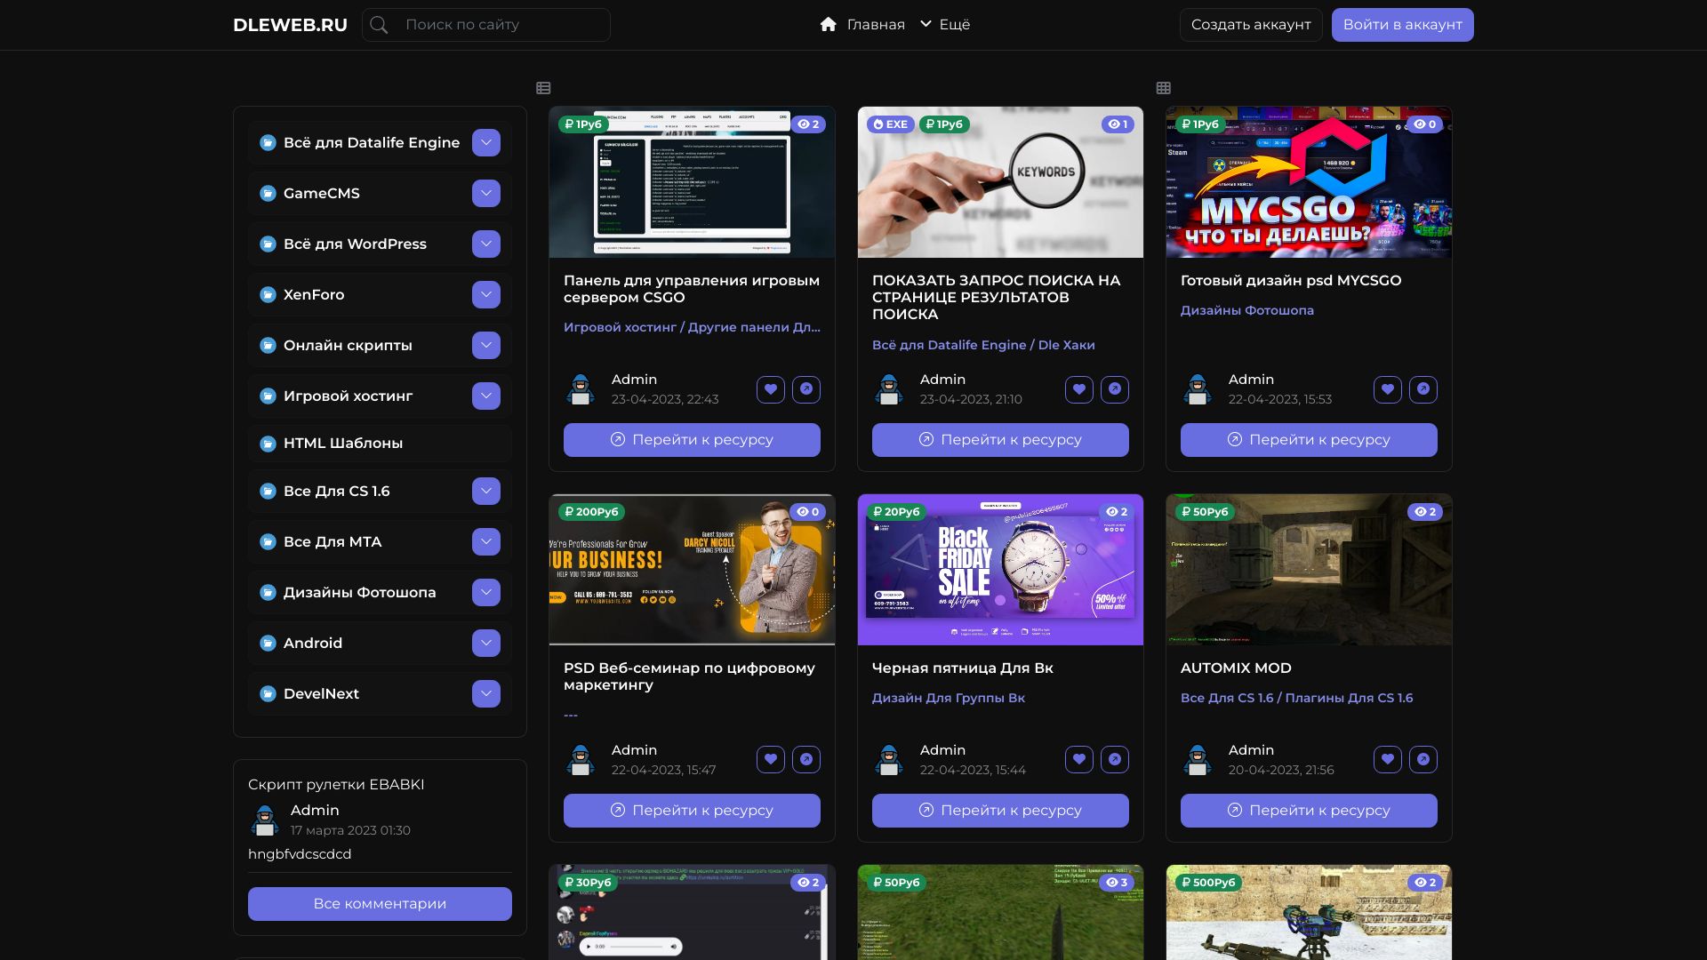This screenshot has height=960, width=1707.
Task: Open the Android category link
Action: [x=313, y=644]
